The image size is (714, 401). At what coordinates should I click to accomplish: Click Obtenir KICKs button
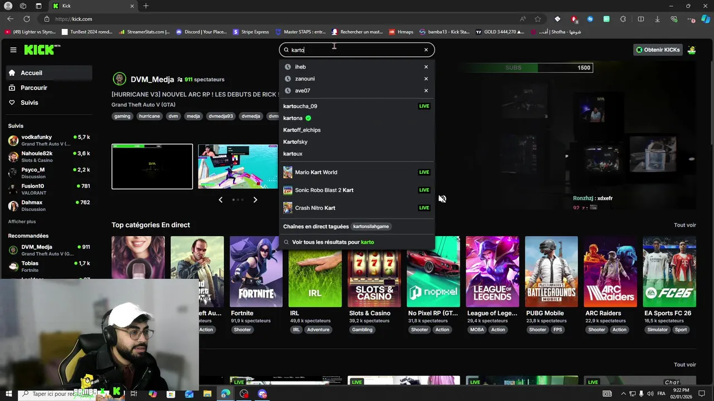click(658, 50)
